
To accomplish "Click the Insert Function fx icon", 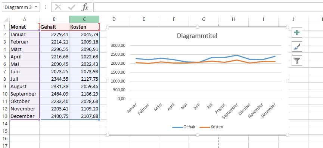I will (85, 7).
